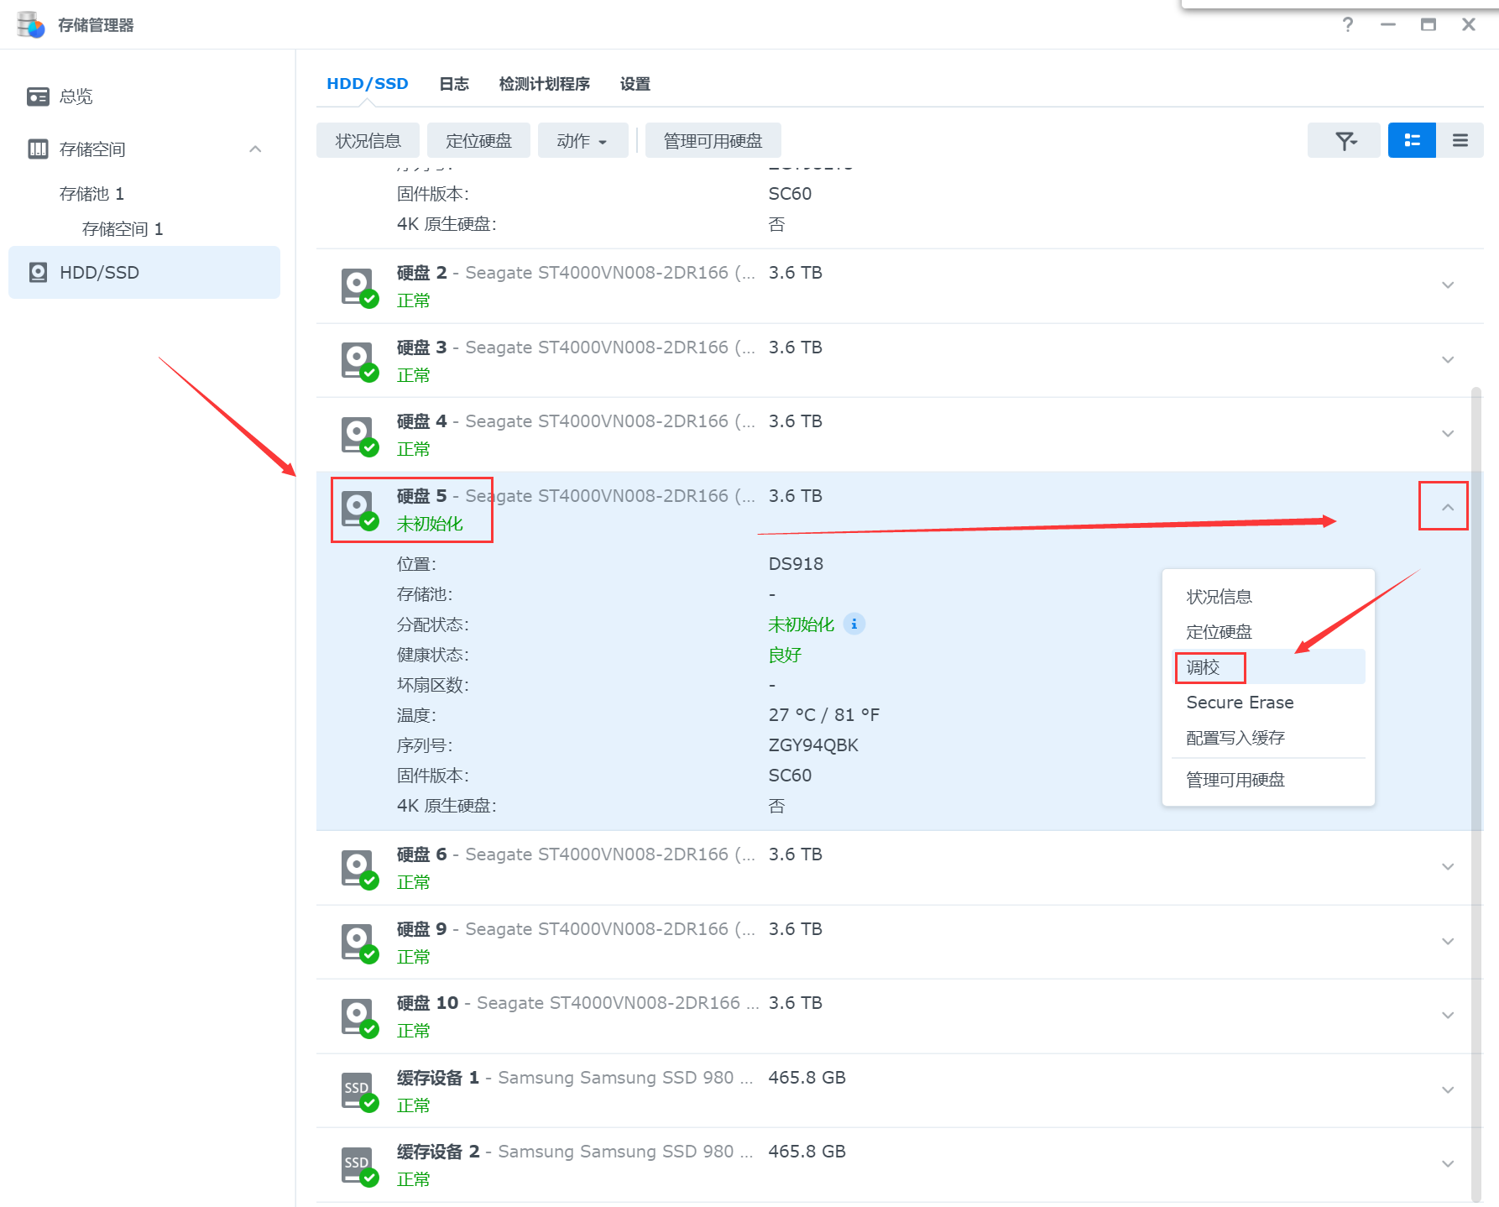Open 存储池 1 in sidebar
The image size is (1499, 1207).
[x=91, y=194]
